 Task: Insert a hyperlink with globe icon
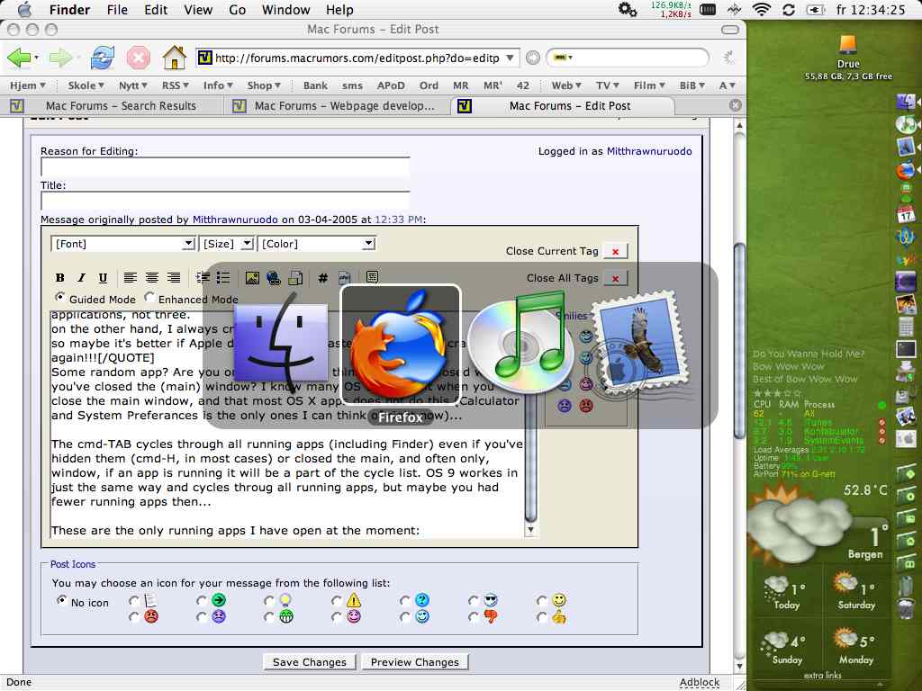click(274, 278)
